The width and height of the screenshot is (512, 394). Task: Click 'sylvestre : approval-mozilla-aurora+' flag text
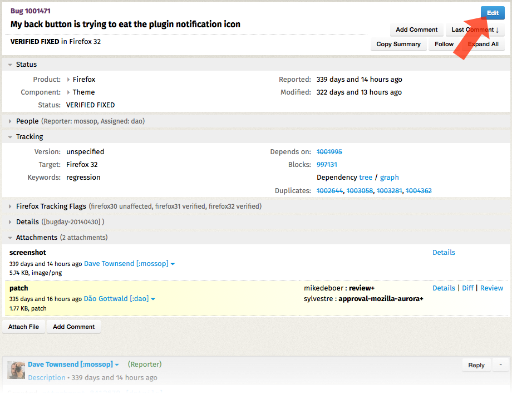tap(363, 299)
